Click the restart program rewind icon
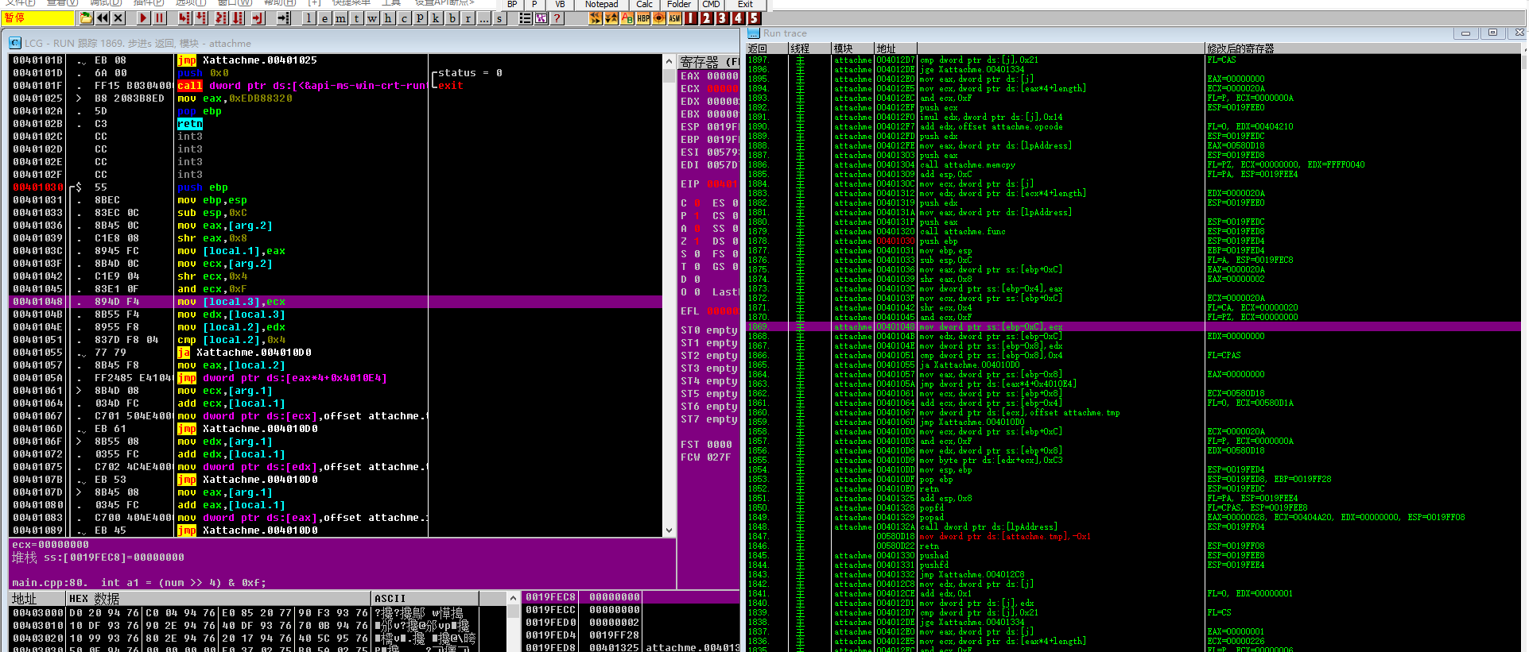This screenshot has width=1529, height=652. click(103, 17)
